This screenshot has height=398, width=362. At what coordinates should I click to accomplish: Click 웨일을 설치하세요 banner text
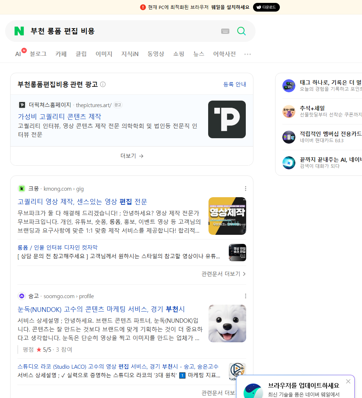coord(230,7)
